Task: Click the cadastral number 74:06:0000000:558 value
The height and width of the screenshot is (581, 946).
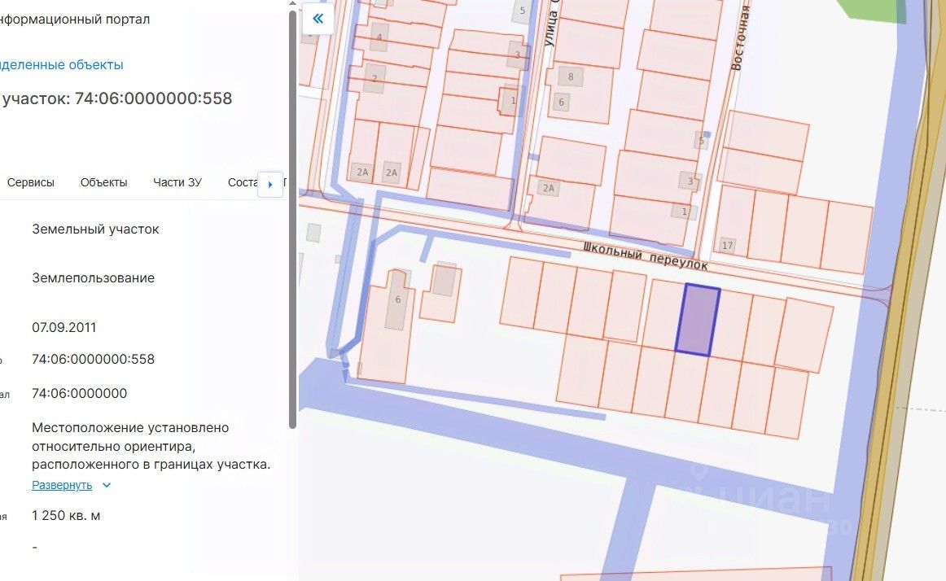Action: click(93, 359)
